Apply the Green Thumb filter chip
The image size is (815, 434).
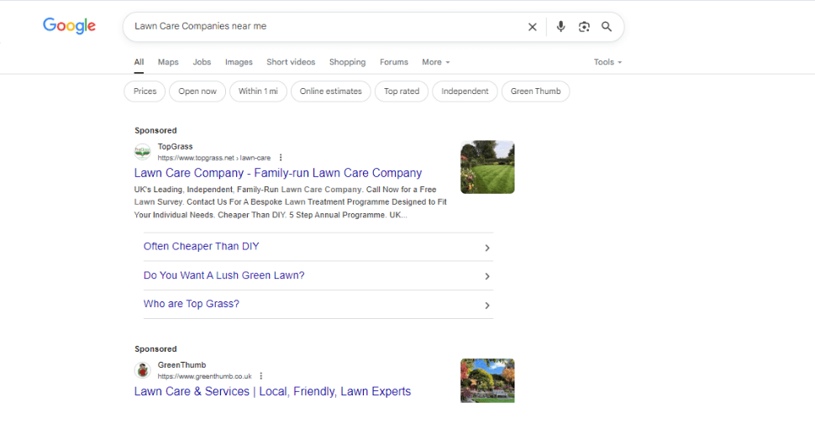(x=535, y=92)
